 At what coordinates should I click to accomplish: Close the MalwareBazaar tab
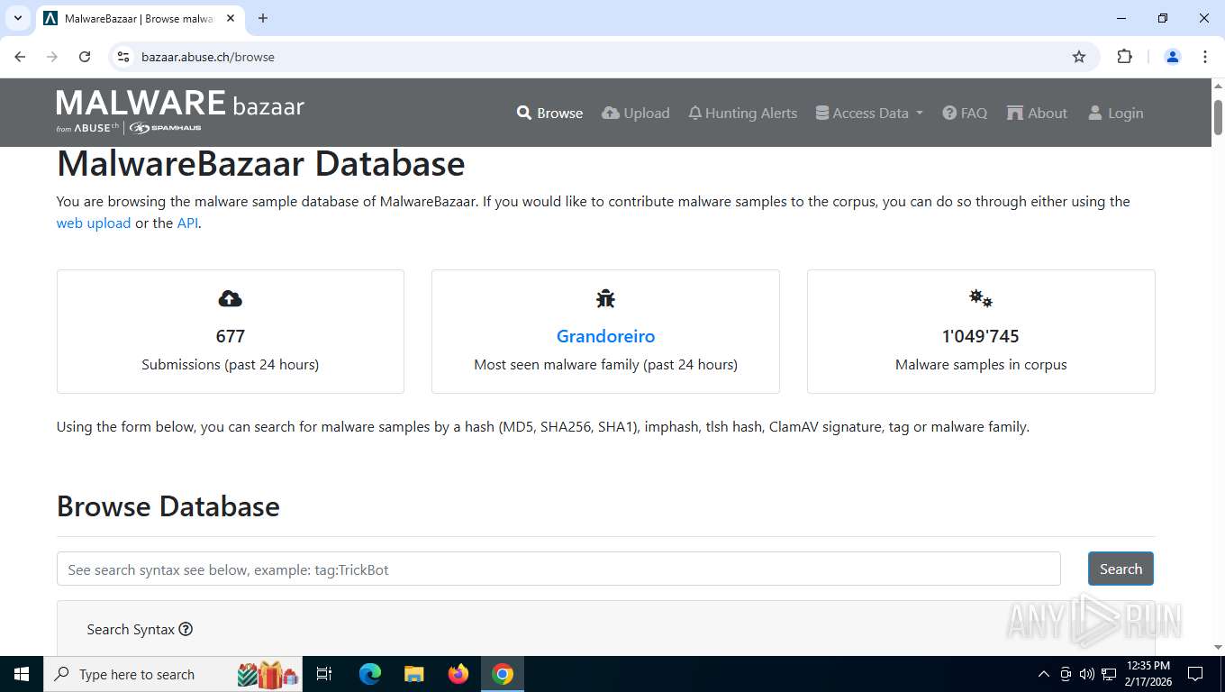230,18
